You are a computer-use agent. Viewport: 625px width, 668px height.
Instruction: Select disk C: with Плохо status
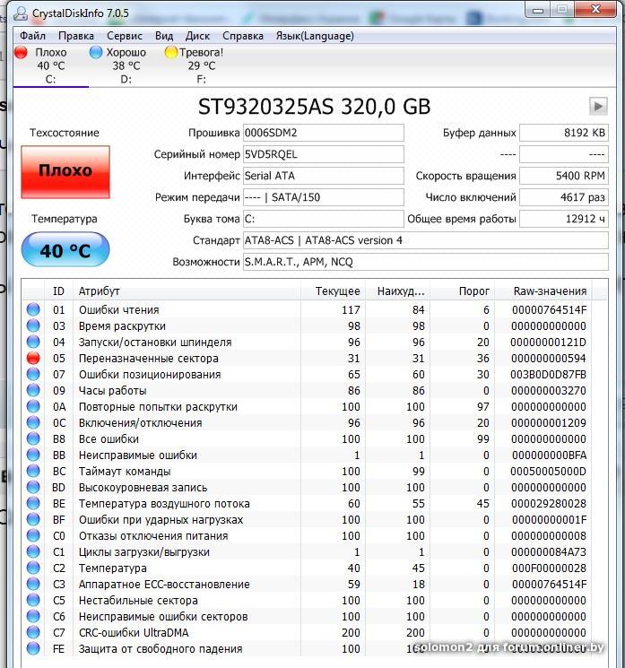51,65
